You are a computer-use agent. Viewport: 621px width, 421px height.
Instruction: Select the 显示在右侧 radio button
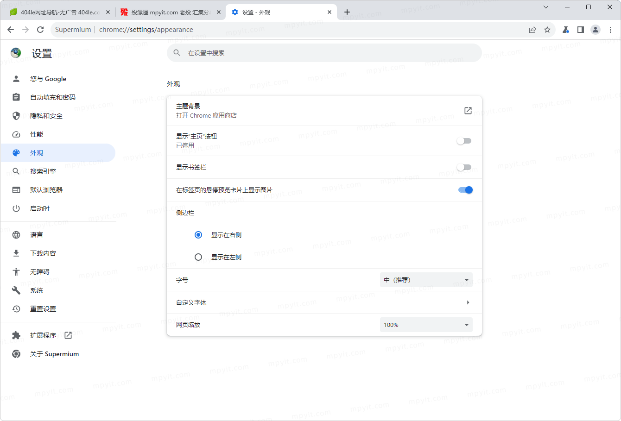tap(198, 235)
